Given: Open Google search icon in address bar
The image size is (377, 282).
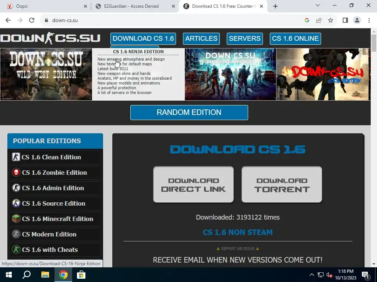Looking at the screenshot, I should [x=307, y=21].
